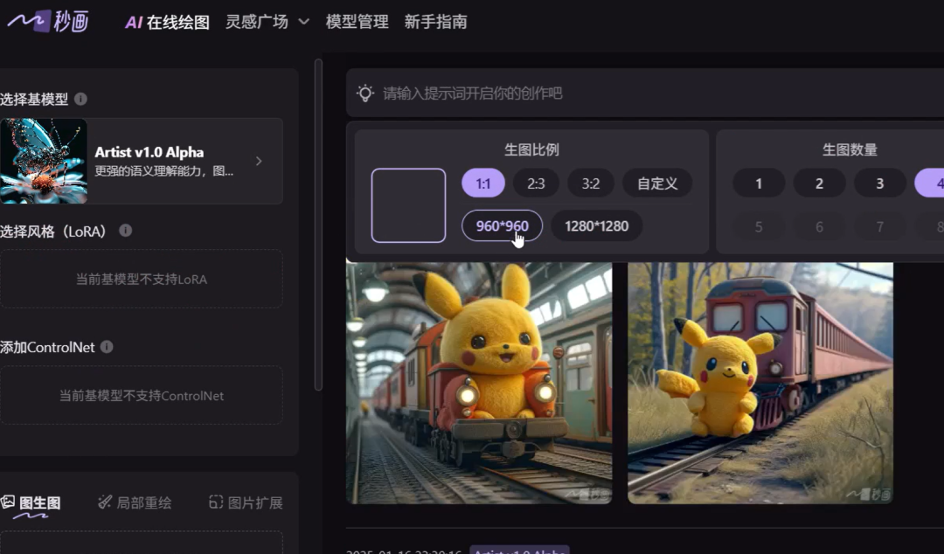The image size is (944, 554).
Task: Click info icon beside 选择风格 (LoRA)
Action: coord(125,231)
